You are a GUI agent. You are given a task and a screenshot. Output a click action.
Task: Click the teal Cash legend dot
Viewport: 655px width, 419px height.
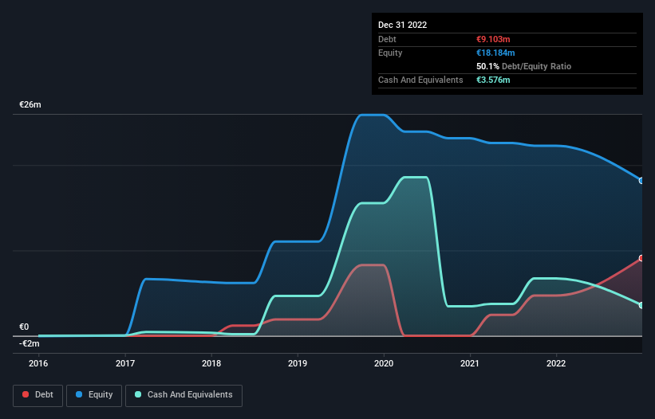click(x=138, y=394)
